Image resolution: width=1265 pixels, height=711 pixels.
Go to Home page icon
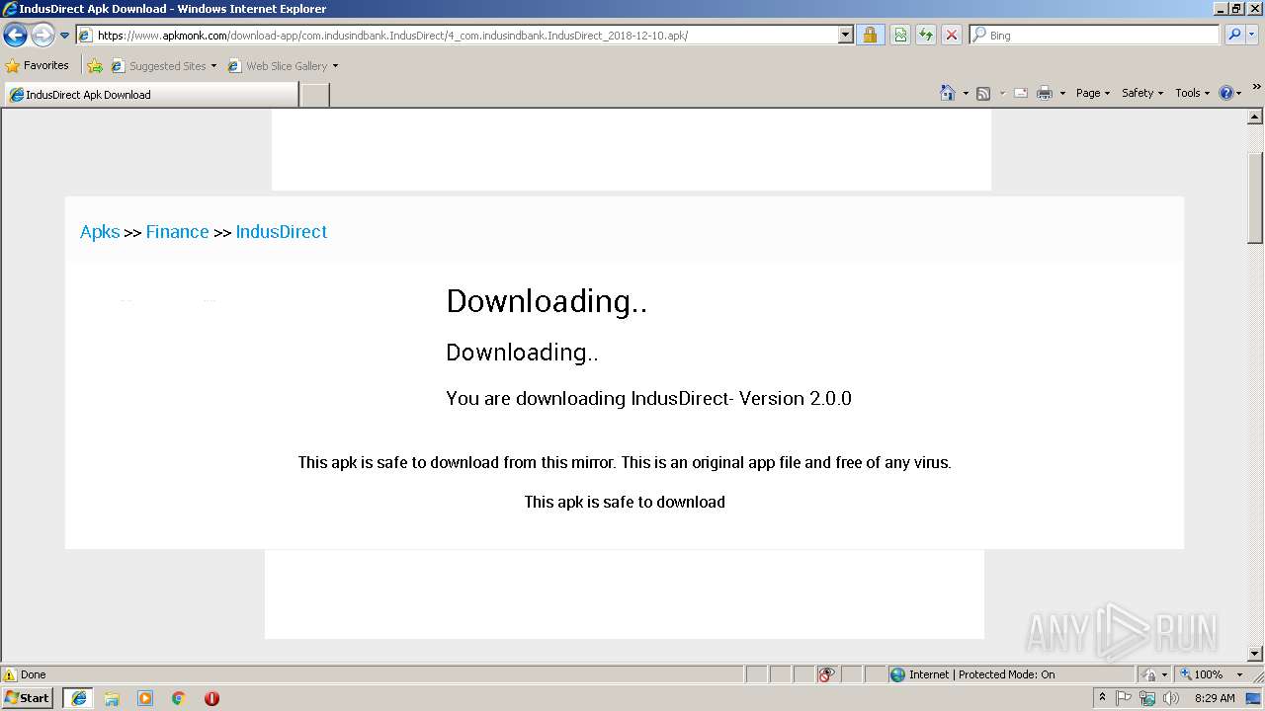pos(948,93)
